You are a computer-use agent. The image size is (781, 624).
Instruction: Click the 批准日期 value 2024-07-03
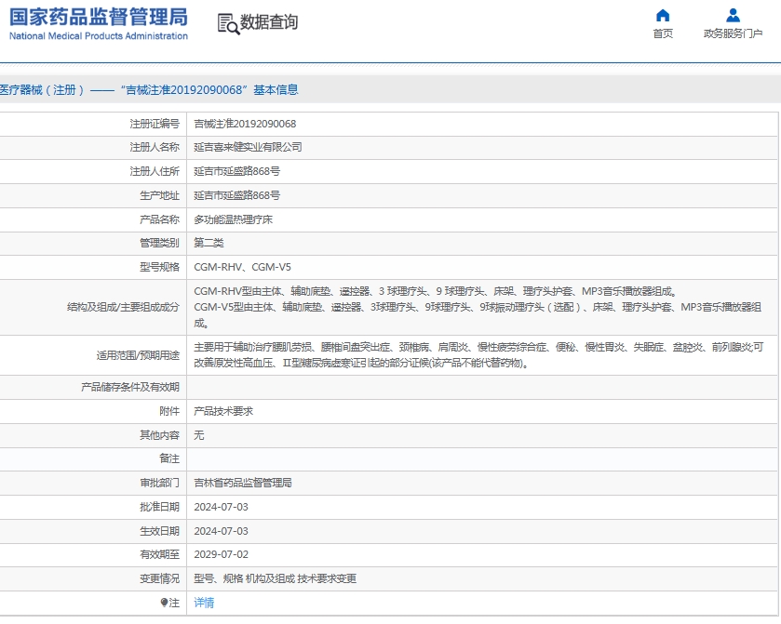tap(221, 507)
